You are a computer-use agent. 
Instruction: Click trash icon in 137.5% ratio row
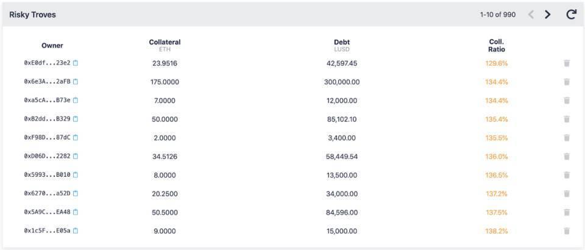coord(567,212)
